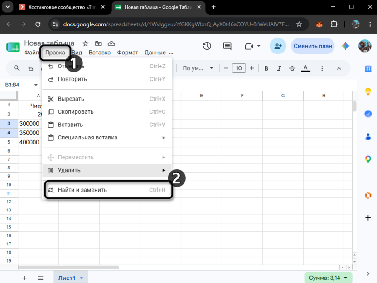Screen dimensions: 377x283
Task: Open Google Tasks side panel icon
Action: pos(368,114)
